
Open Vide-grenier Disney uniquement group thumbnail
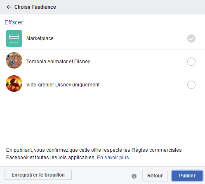[14, 84]
